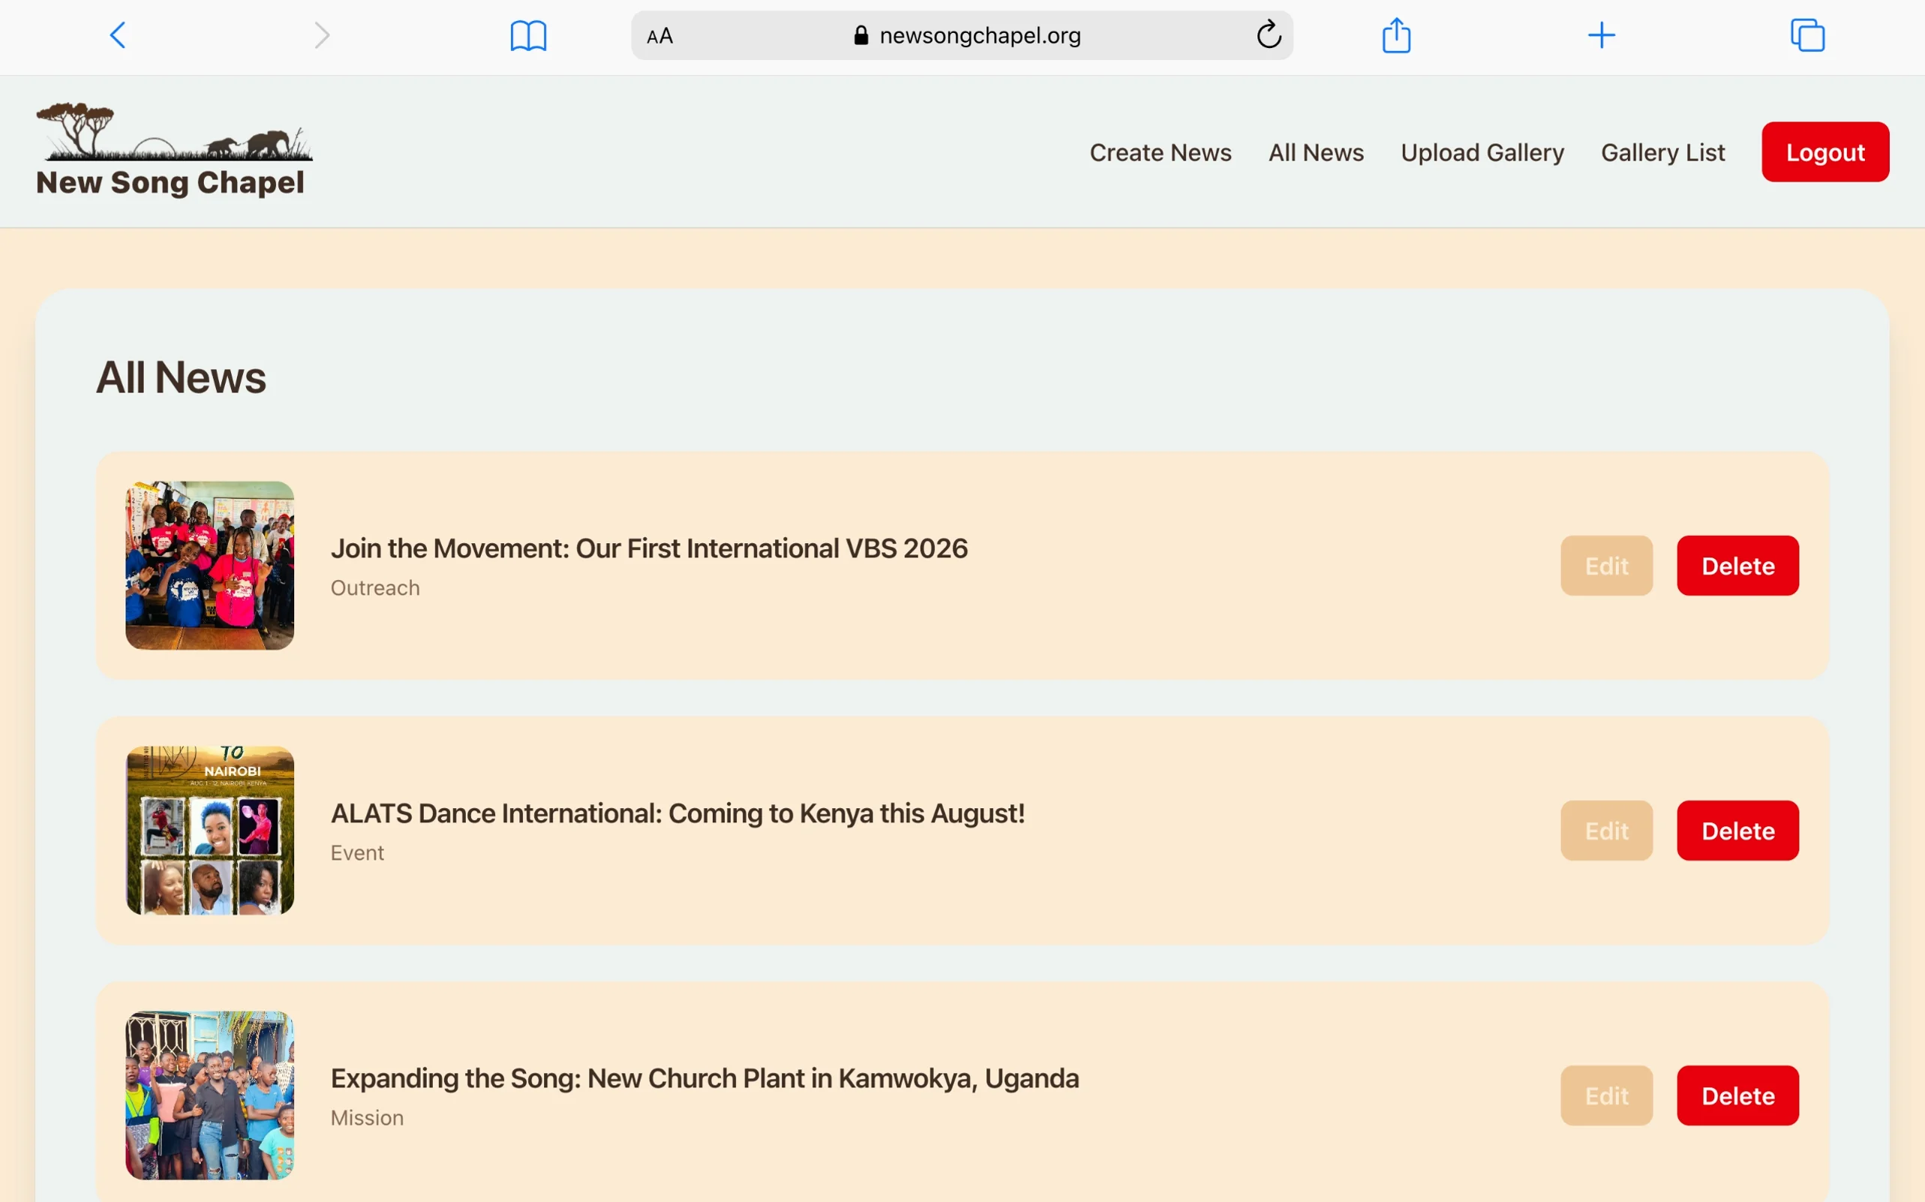This screenshot has height=1202, width=1925.
Task: Open Gallery List in the nav bar
Action: click(x=1662, y=152)
